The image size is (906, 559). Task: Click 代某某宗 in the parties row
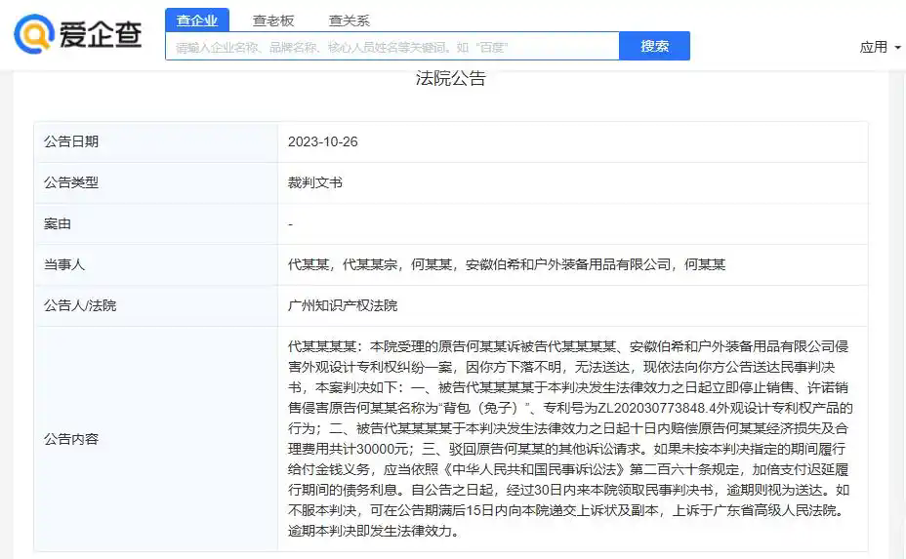370,265
